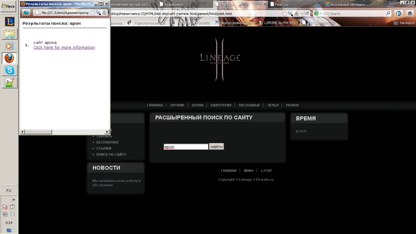This screenshot has height=234, width=416.
Task: Switch to Firefox via the taskbar icon
Action: point(9,58)
